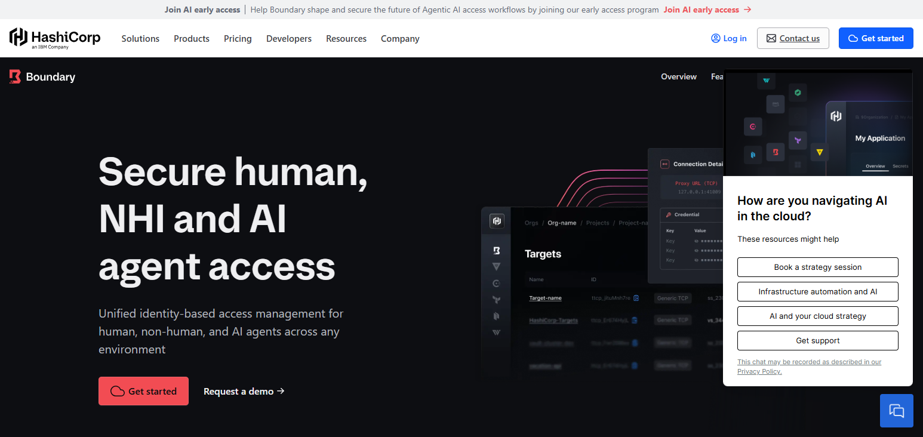Open the Company menu
923x437 pixels.
click(x=400, y=38)
